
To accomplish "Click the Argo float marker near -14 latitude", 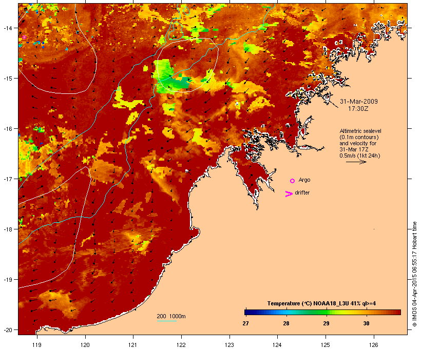I will [24, 37].
